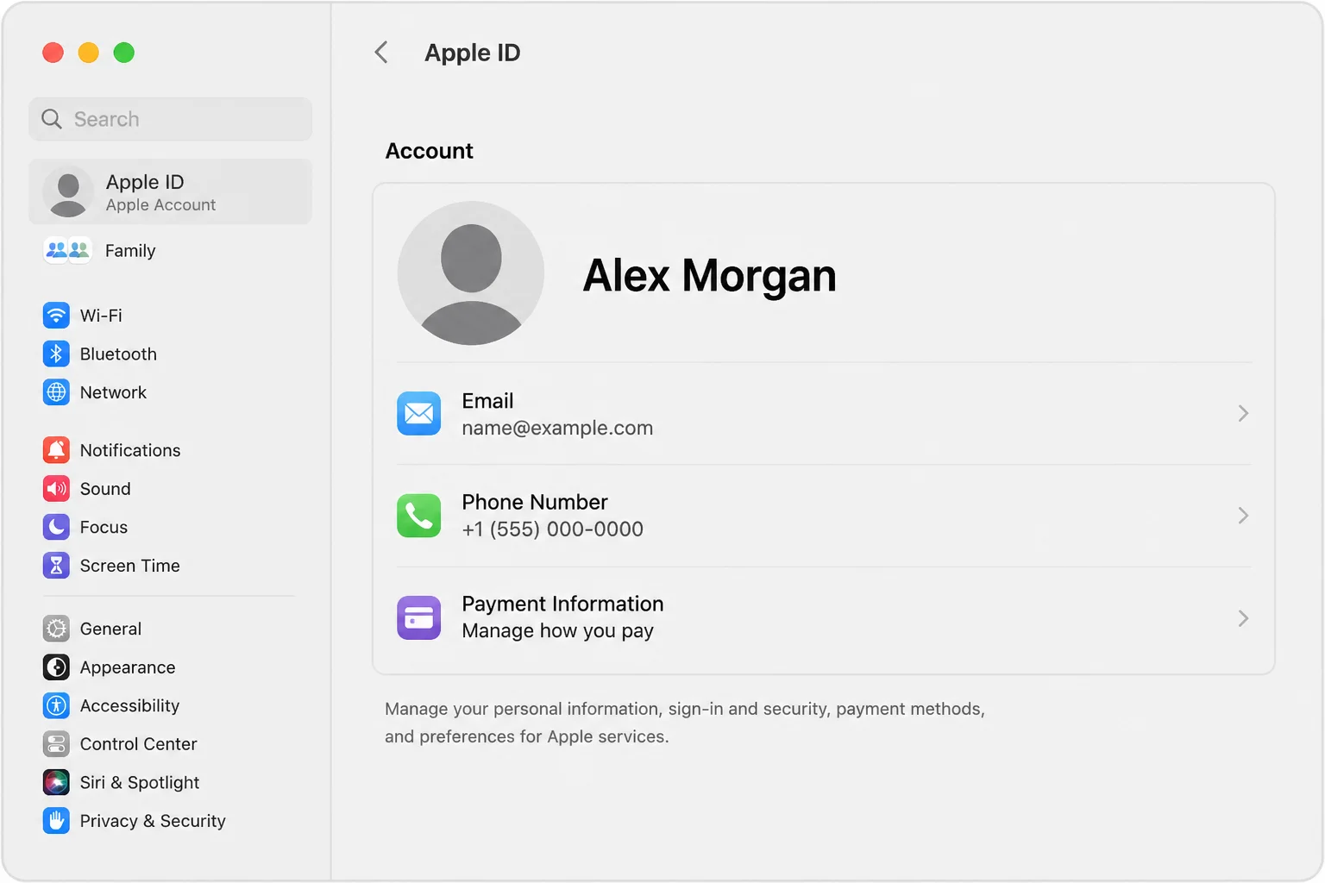Click the Payment Information row title
The image size is (1325, 883).
pos(562,604)
